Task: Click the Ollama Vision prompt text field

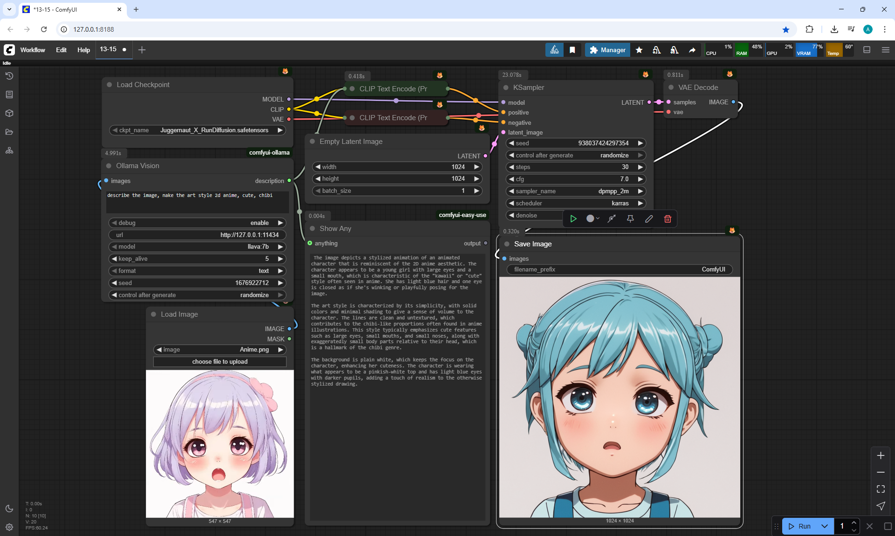Action: tap(197, 202)
